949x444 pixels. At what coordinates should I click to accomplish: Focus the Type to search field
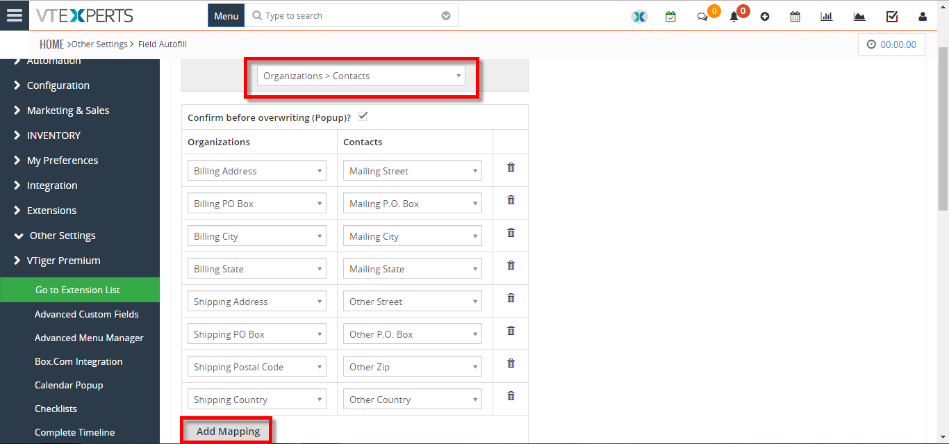click(x=352, y=15)
